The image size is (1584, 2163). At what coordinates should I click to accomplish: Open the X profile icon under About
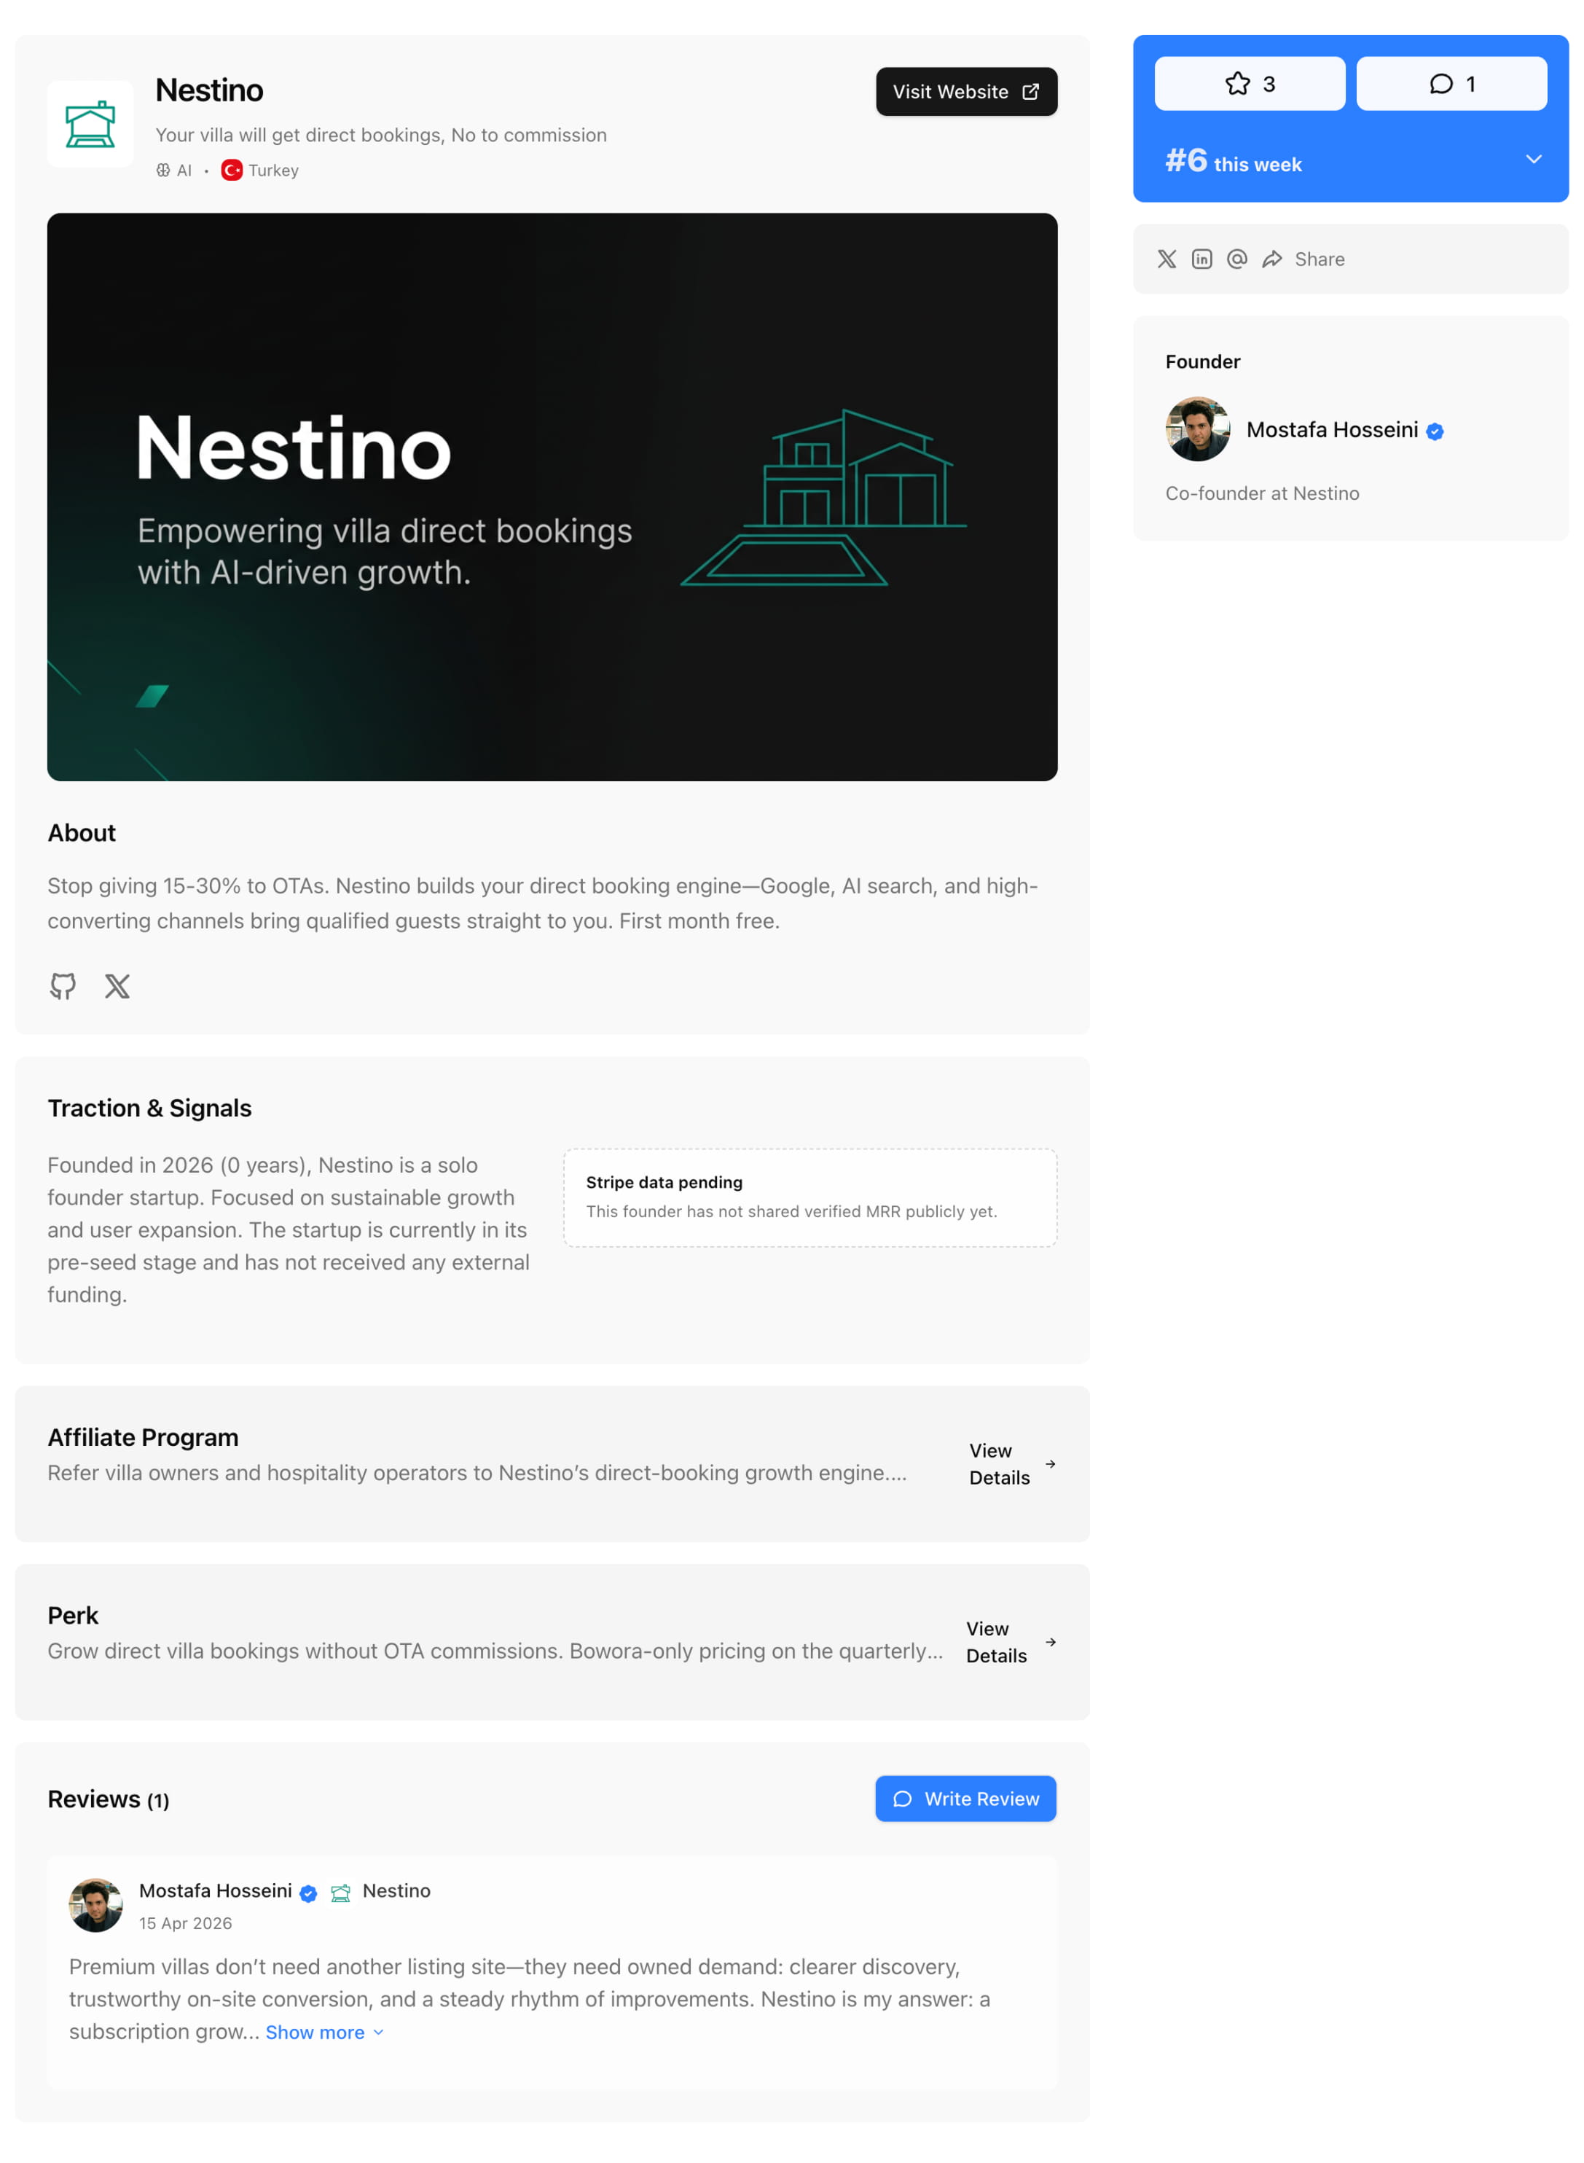[117, 985]
